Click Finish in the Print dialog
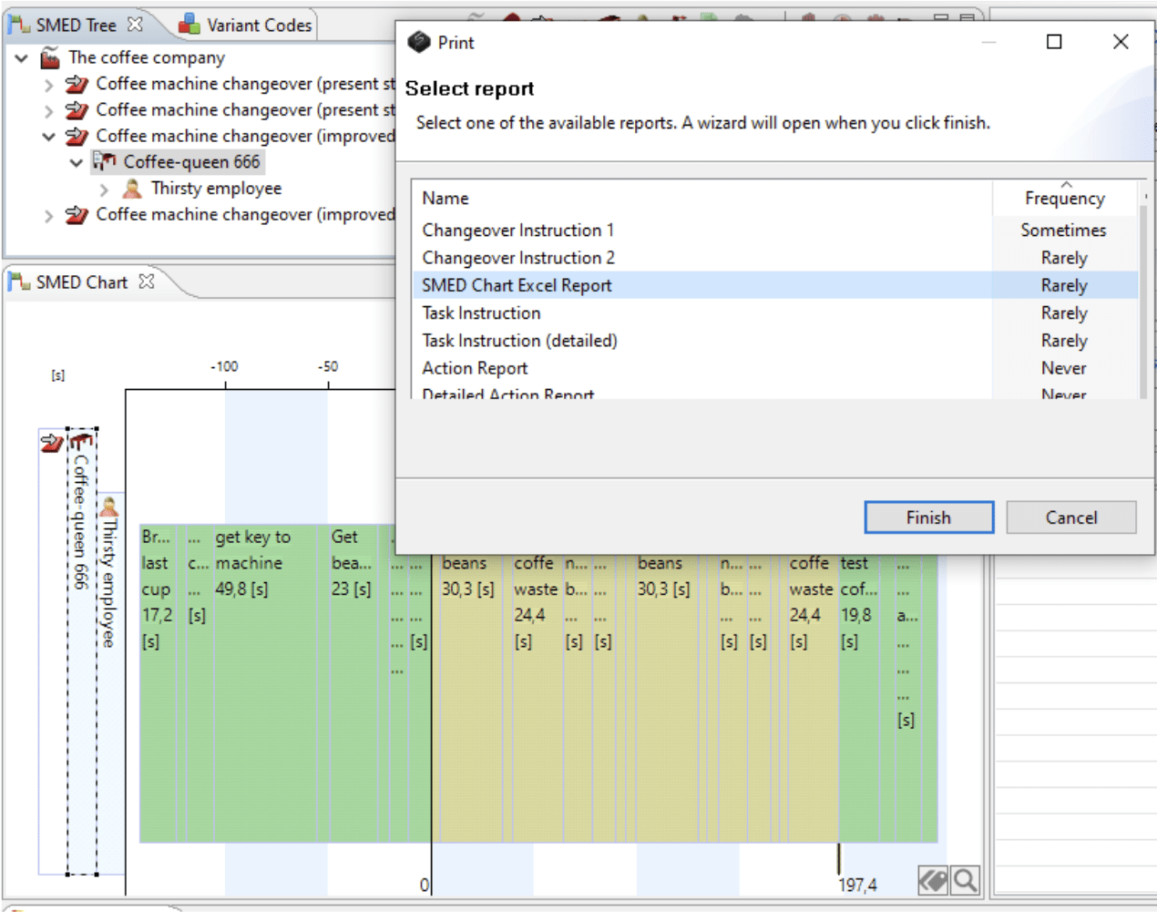1157x912 pixels. pos(928,517)
